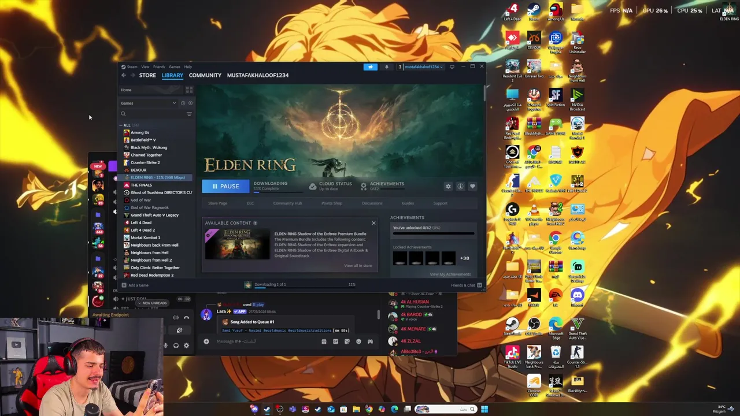
Task: Open the View menu in Steam
Action: [x=145, y=67]
